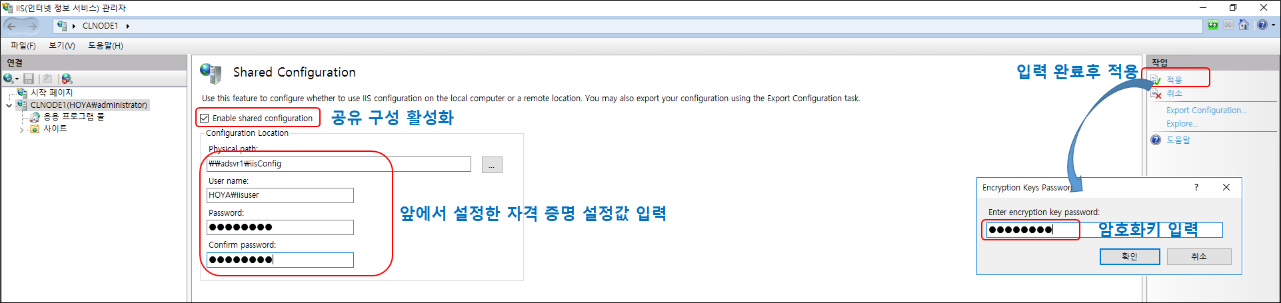Click the Shared Configuration feature icon
The width and height of the screenshot is (1281, 303).
click(x=211, y=73)
